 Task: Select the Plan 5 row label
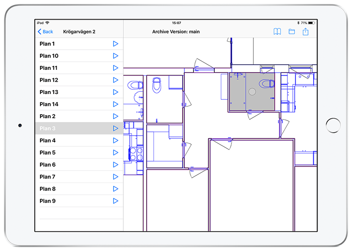pyautogui.click(x=48, y=153)
